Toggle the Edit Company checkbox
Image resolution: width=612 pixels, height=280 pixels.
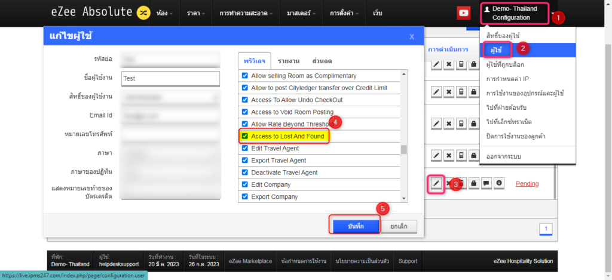pyautogui.click(x=245, y=184)
